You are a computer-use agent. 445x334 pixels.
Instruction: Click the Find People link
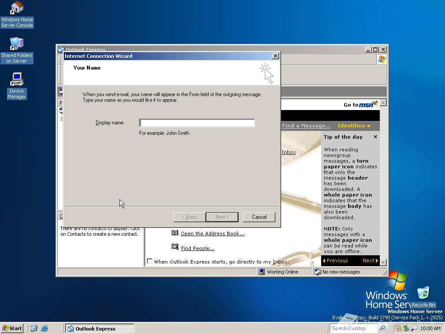click(x=198, y=248)
